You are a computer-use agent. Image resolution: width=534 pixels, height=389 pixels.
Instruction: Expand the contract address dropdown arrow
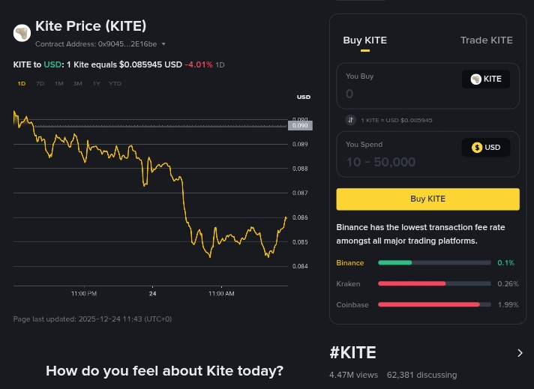tap(163, 44)
